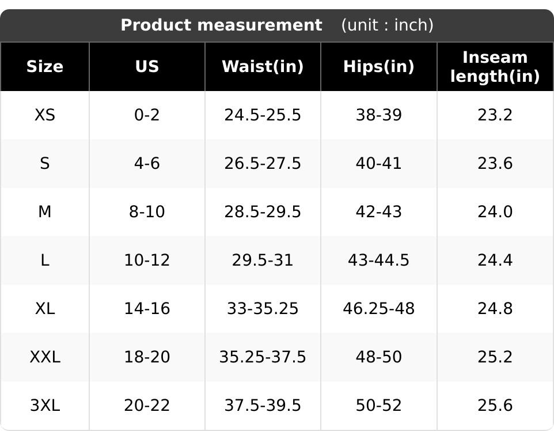Select the (unit : inch) label
Screen dimensions: 554x431
[x=387, y=25]
